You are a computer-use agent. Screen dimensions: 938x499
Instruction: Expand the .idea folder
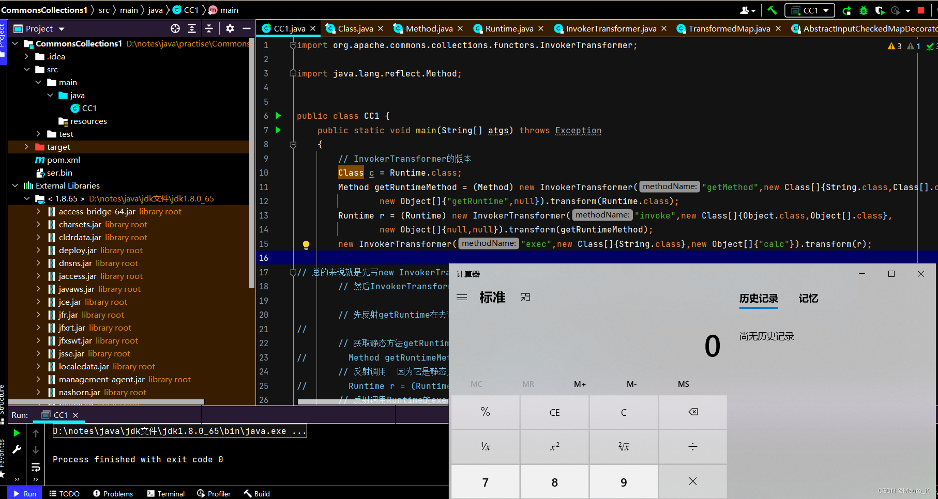pyautogui.click(x=26, y=56)
